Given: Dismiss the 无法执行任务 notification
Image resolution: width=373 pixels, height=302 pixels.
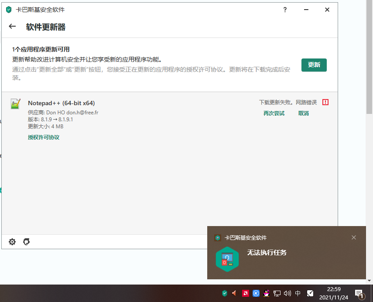Looking at the screenshot, I should pyautogui.click(x=354, y=237).
